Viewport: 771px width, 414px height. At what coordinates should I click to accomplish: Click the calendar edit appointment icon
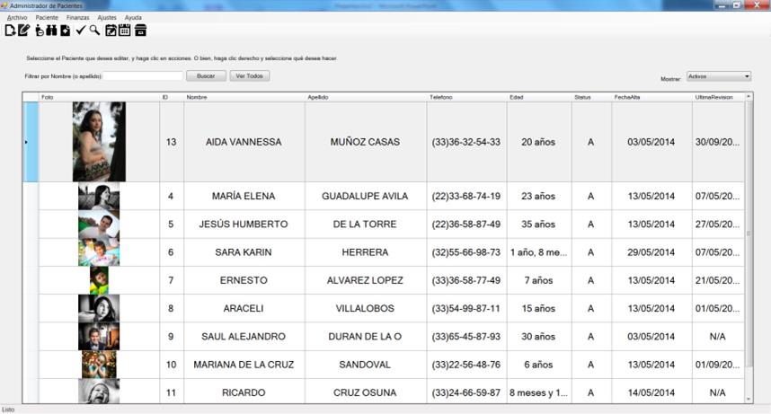(111, 31)
